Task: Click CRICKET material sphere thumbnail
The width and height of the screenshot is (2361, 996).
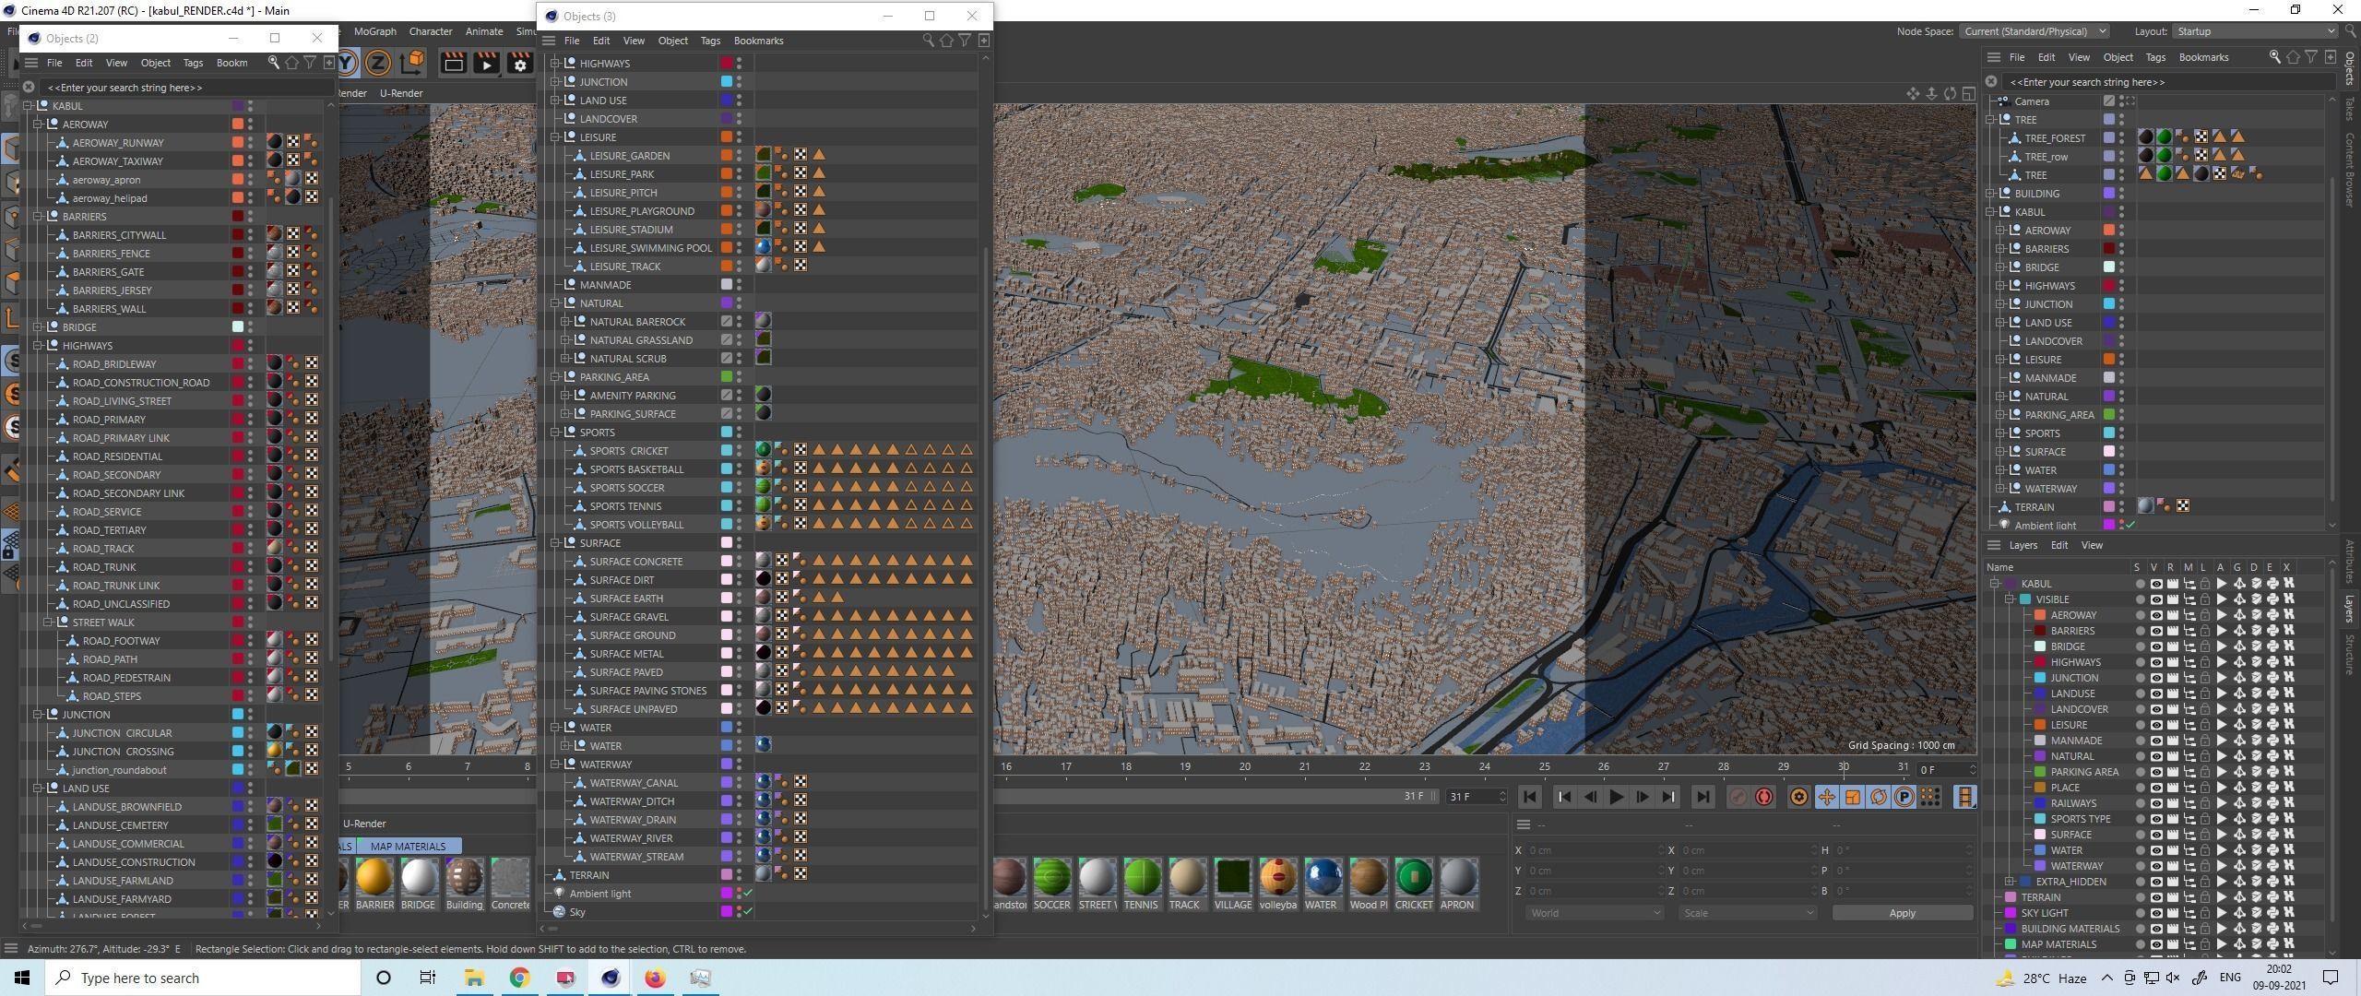Action: pos(1414,877)
